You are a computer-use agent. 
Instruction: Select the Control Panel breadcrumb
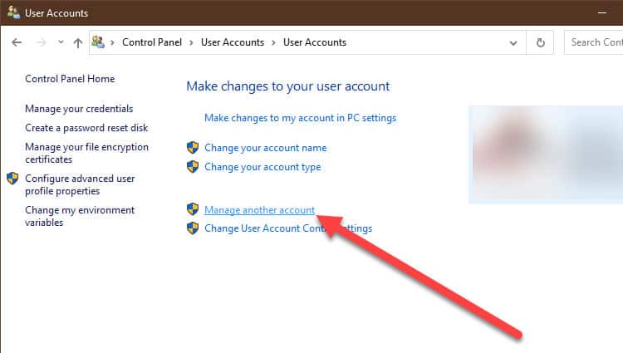click(152, 42)
